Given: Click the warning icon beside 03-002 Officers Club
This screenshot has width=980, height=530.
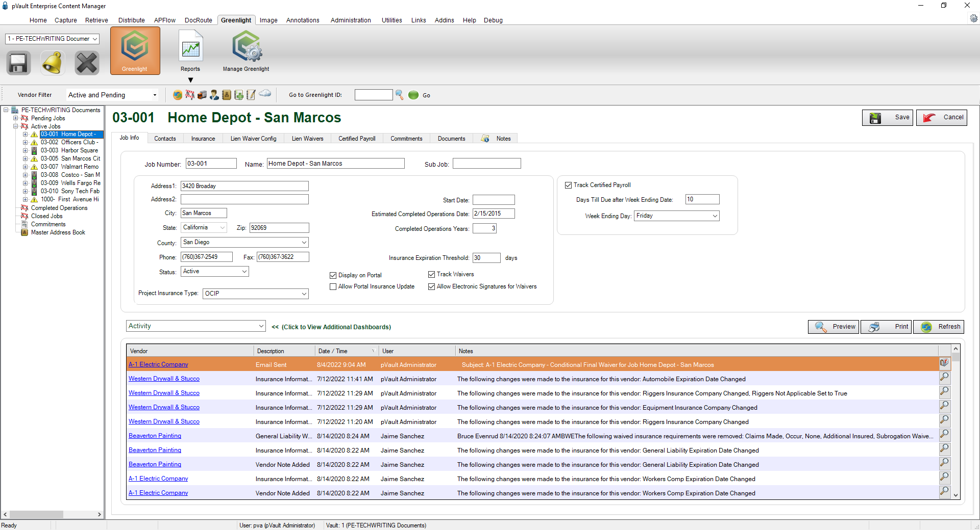Looking at the screenshot, I should 34,143.
